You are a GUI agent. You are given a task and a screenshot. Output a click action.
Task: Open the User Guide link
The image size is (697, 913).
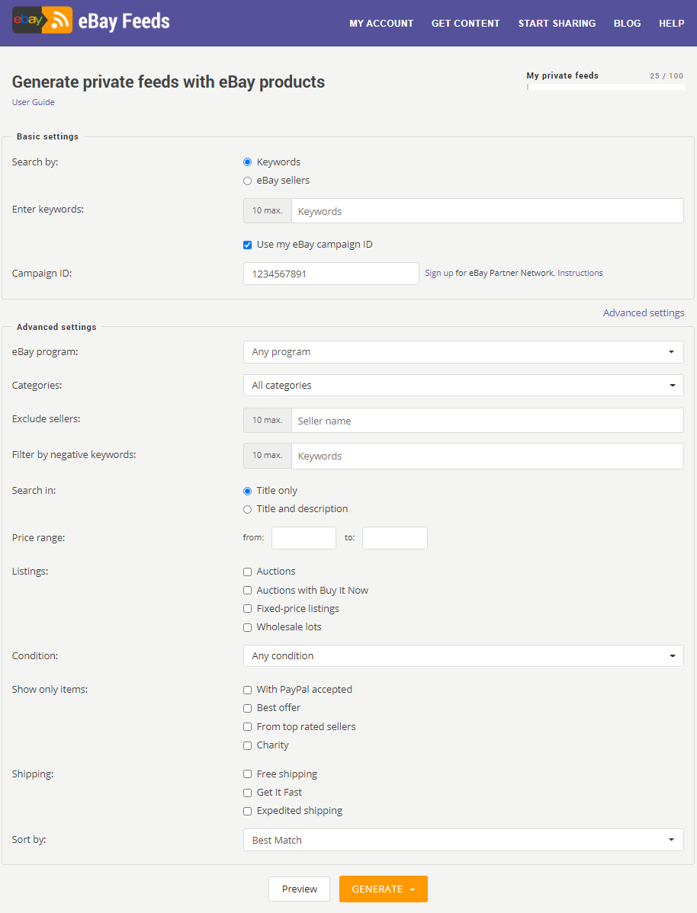(x=34, y=102)
